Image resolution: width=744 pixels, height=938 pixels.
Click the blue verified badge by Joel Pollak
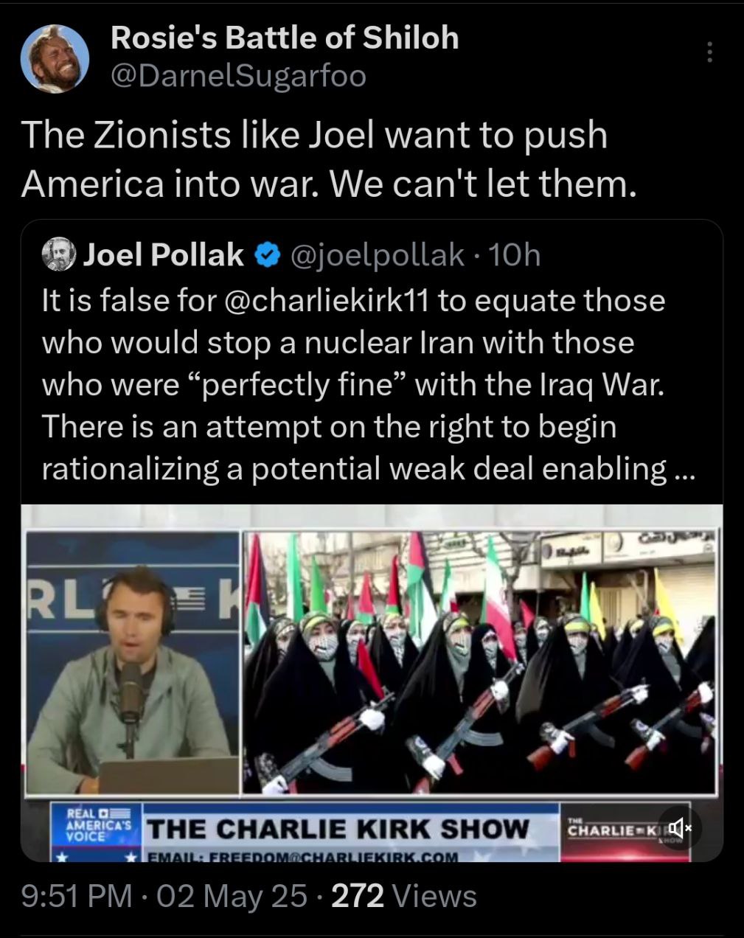pos(267,255)
